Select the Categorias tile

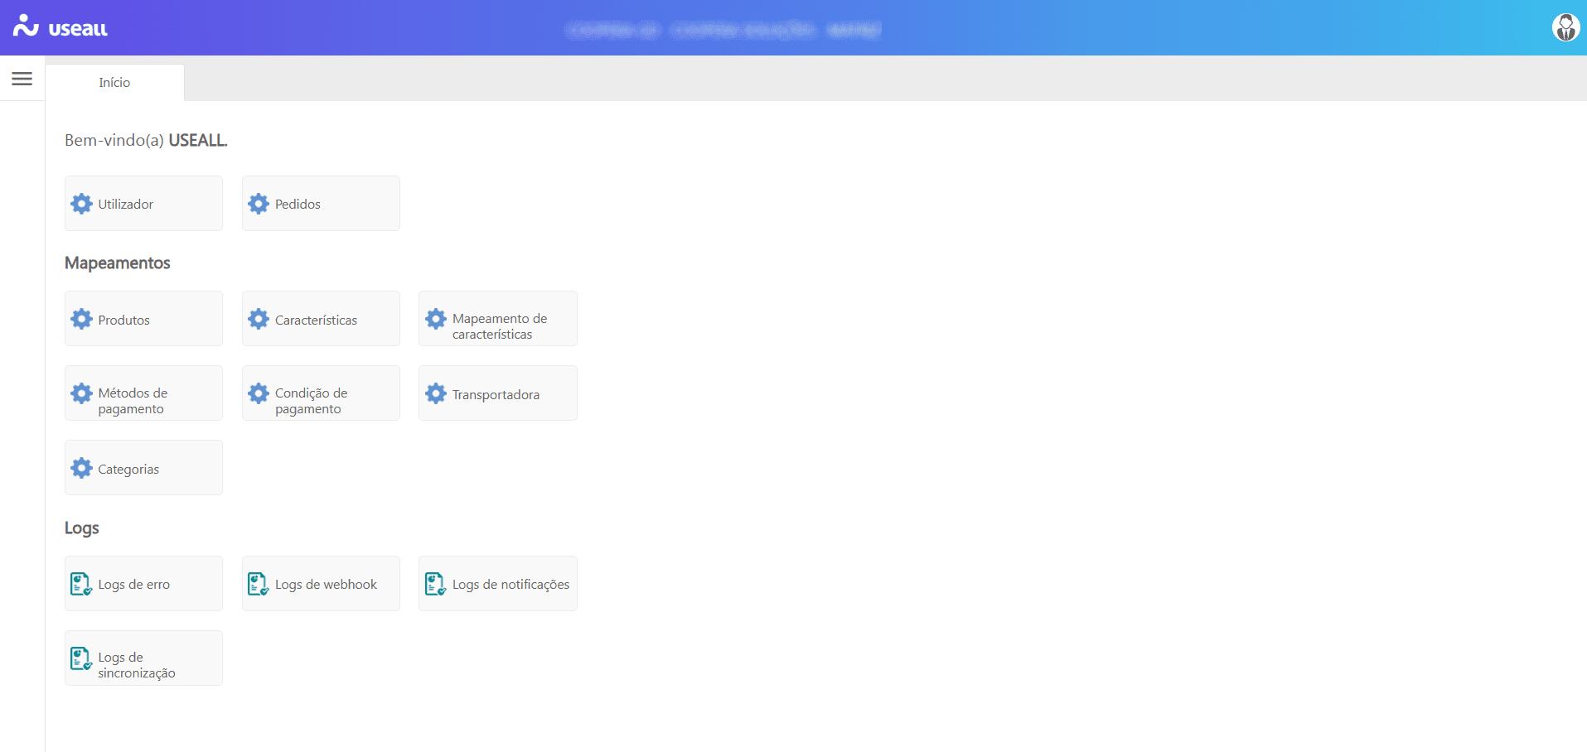click(143, 468)
